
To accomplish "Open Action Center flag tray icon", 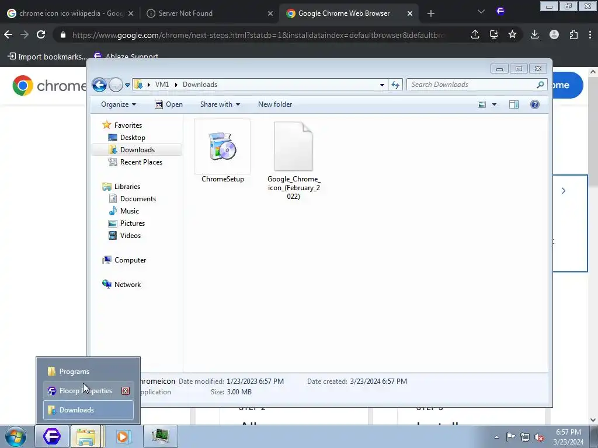I will click(x=510, y=437).
